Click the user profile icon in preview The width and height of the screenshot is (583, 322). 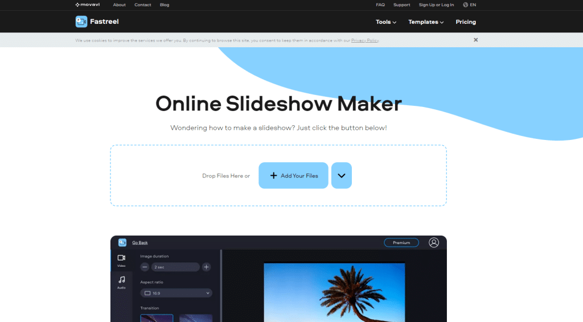point(434,243)
